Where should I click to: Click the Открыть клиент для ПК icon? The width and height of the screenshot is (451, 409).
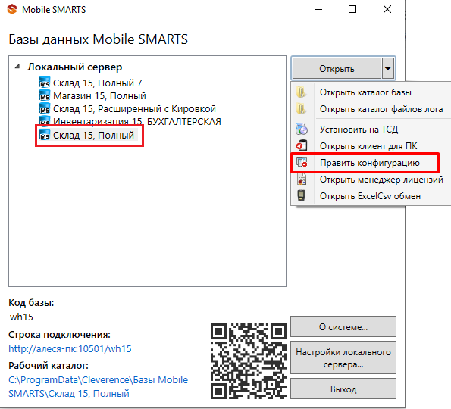click(302, 145)
